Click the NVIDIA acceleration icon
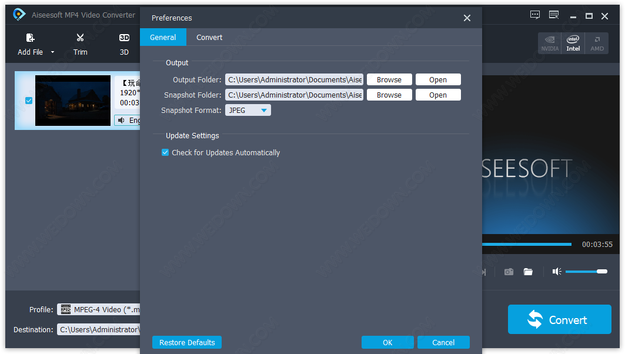This screenshot has width=625, height=354. click(x=550, y=43)
